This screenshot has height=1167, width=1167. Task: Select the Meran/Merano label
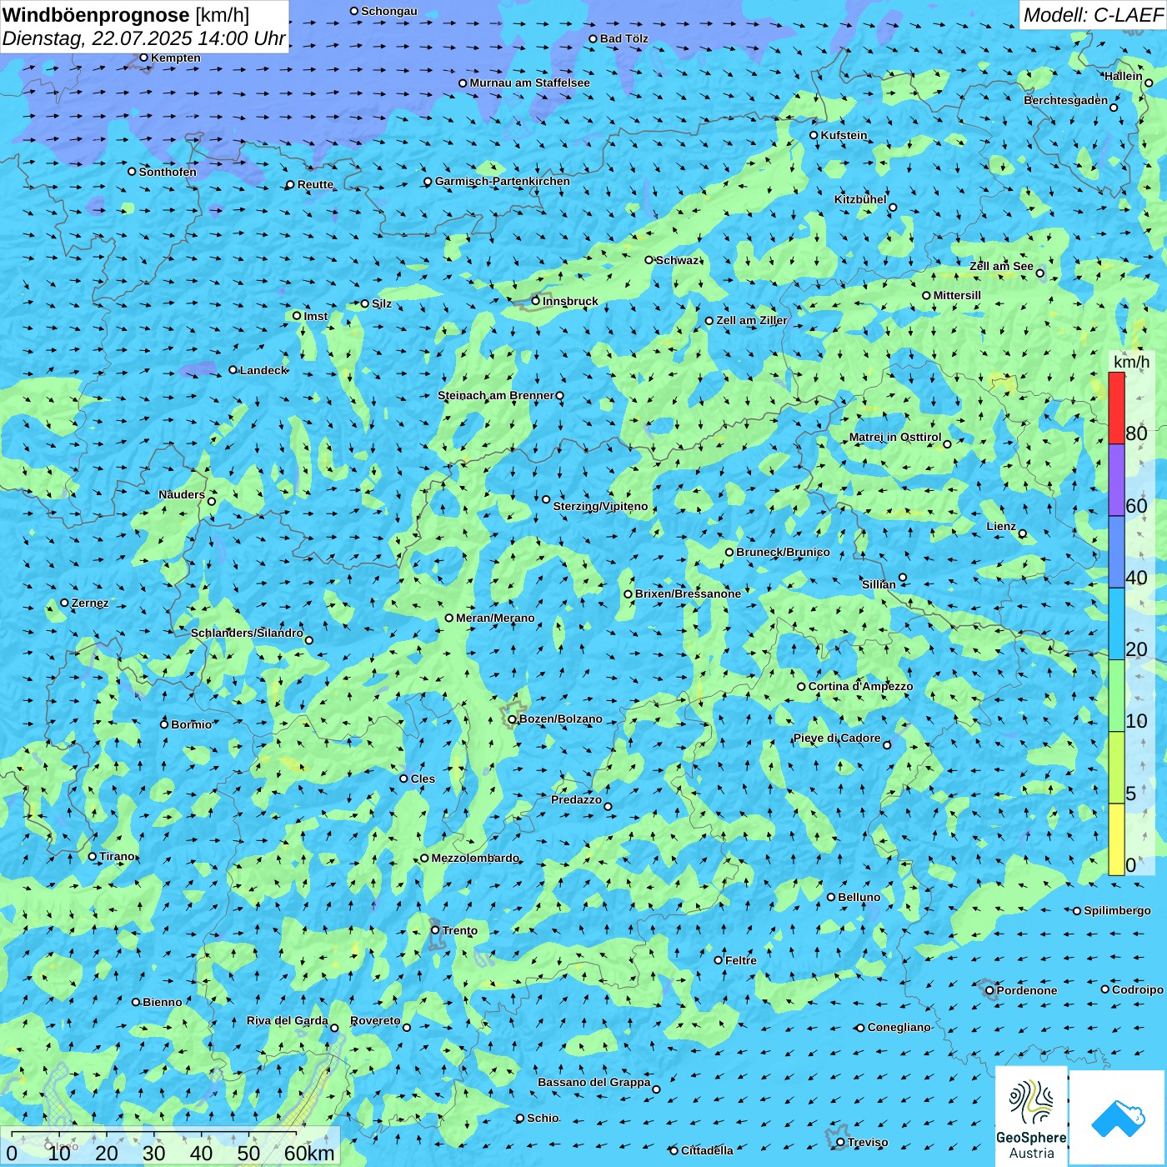pyautogui.click(x=495, y=618)
